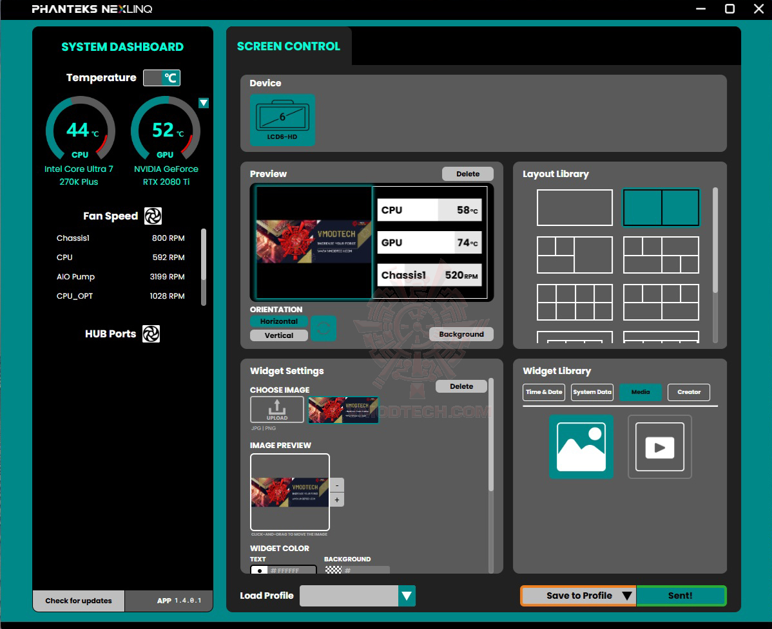Screen dimensions: 772x629
Task: Click the rotate orientation icon button
Action: tap(323, 328)
